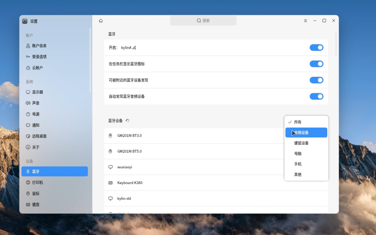
Task: Click the home icon in header
Action: click(x=101, y=21)
